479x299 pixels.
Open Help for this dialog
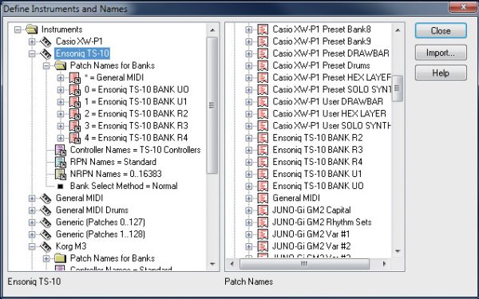click(441, 73)
